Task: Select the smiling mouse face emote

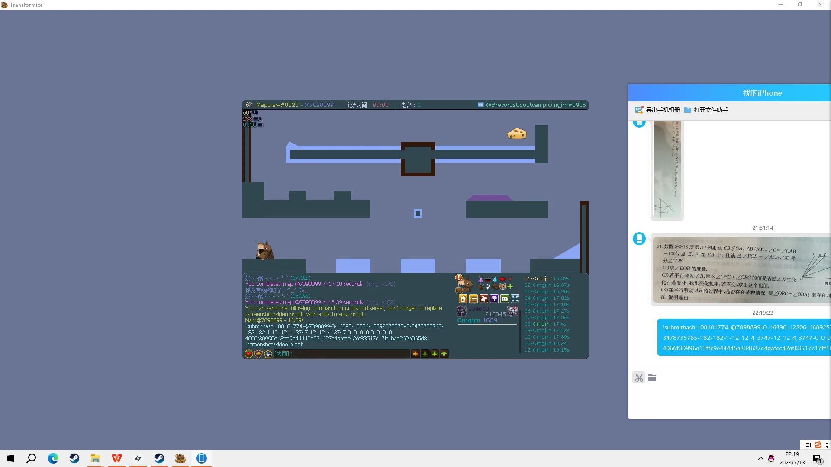Action: click(x=502, y=286)
